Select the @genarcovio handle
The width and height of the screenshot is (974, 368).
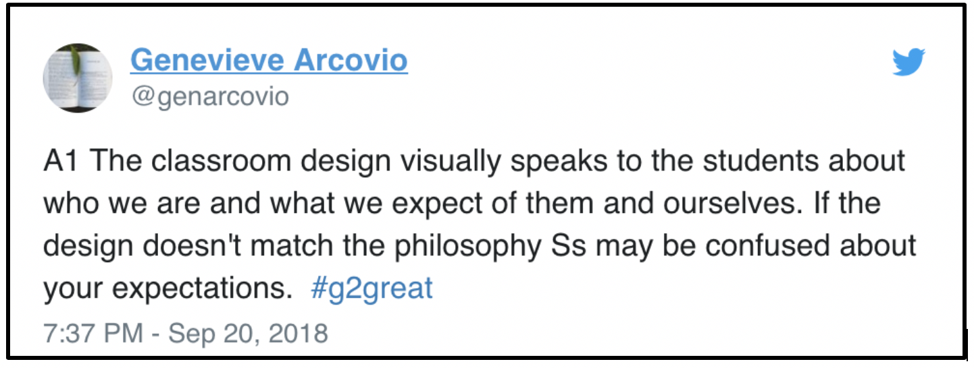click(209, 97)
